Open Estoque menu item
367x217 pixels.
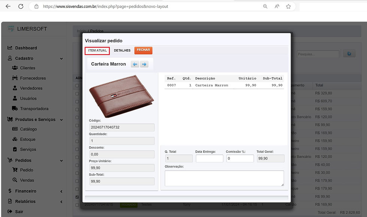click(x=28, y=139)
